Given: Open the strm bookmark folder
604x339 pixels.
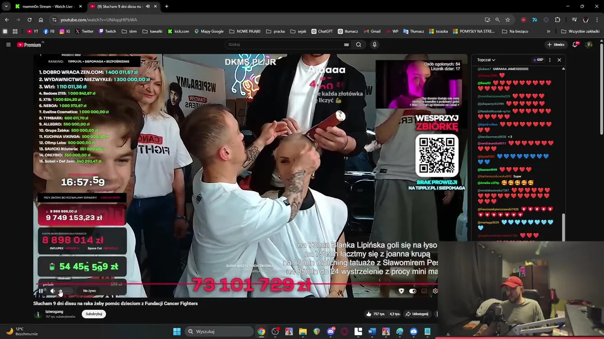Looking at the screenshot, I should [x=129, y=32].
